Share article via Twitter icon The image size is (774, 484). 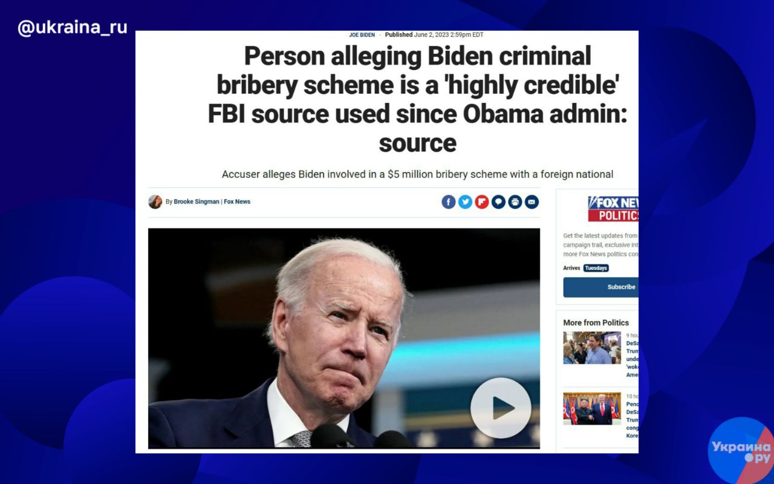(465, 202)
